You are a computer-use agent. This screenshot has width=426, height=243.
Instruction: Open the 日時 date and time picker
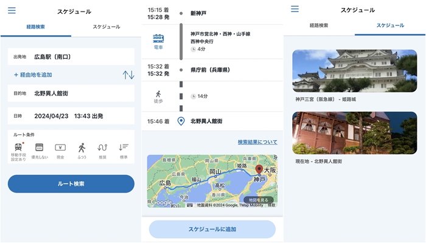(x=71, y=115)
